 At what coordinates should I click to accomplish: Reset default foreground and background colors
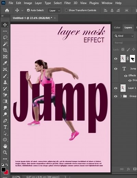point(2,165)
